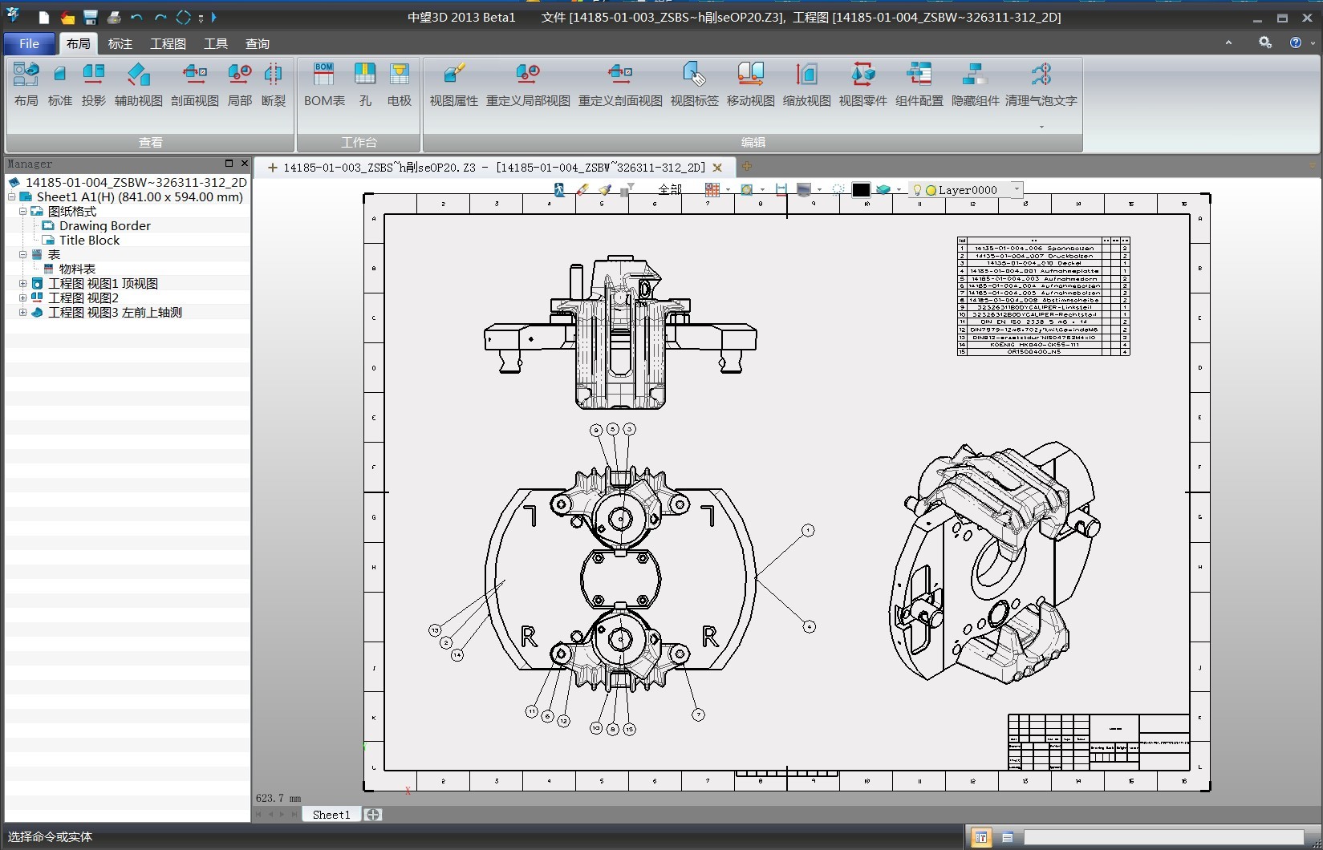Click the black color swatch
The width and height of the screenshot is (1323, 850).
click(860, 190)
